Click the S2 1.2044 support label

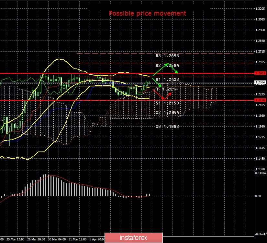point(167,112)
